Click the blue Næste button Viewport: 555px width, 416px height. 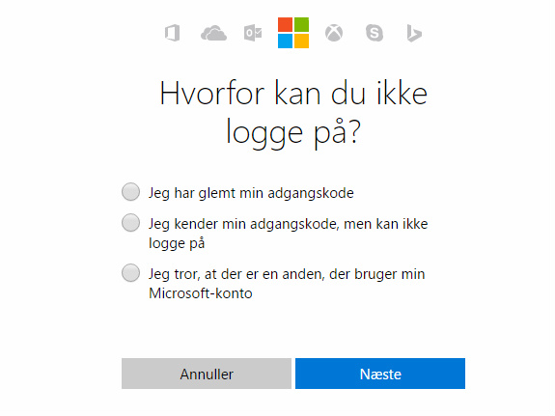point(380,374)
